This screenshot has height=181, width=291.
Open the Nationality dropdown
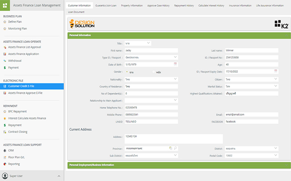[x=151, y=79]
